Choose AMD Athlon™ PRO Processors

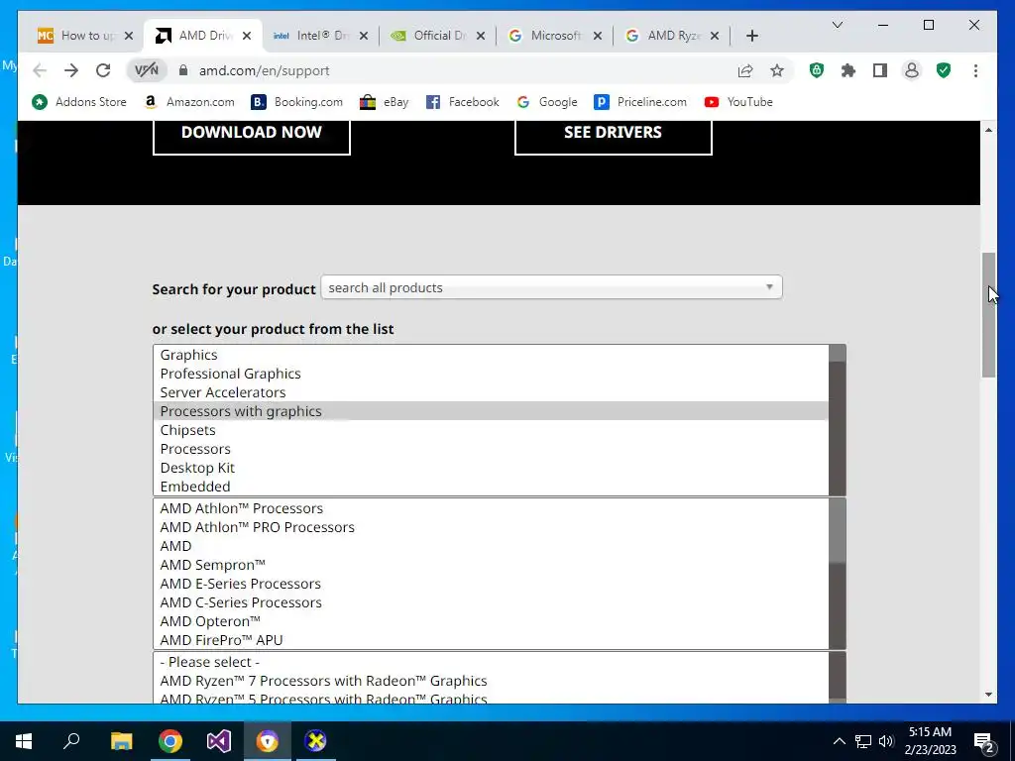click(491, 527)
